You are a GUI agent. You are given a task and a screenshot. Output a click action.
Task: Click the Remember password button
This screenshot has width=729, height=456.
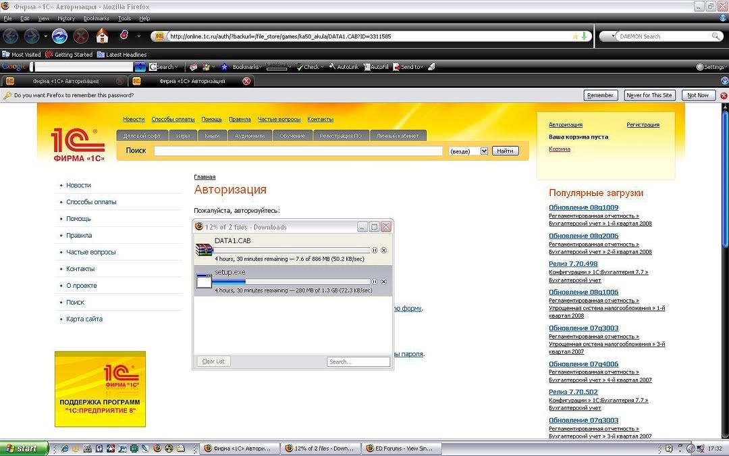tap(600, 95)
